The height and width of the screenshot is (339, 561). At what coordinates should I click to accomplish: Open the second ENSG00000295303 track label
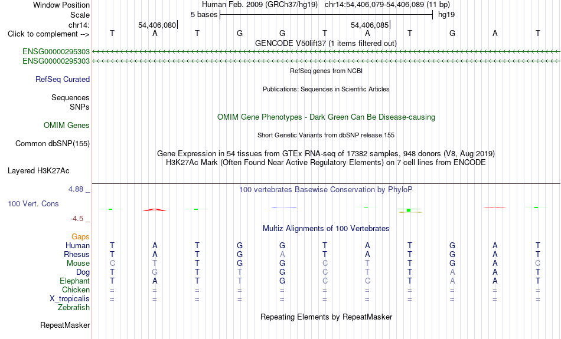(x=56, y=61)
